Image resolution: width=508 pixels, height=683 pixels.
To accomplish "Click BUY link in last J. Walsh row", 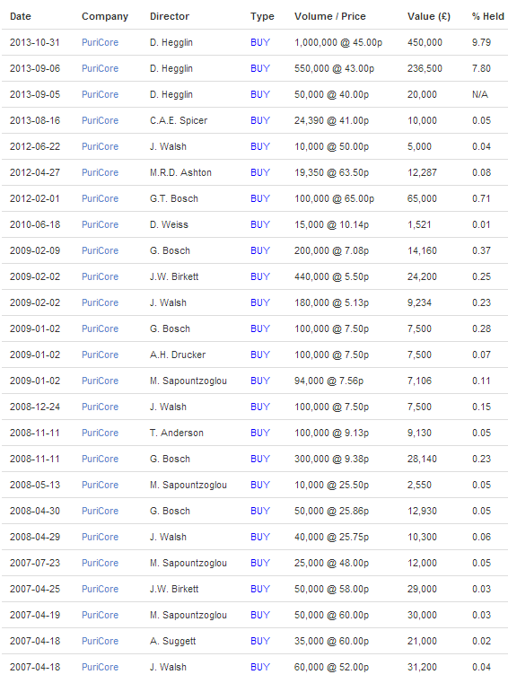I will (260, 667).
